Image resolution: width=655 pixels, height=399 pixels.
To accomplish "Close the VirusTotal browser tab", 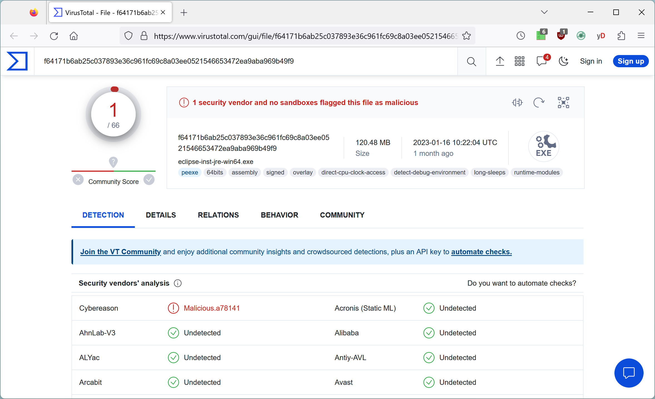I will point(163,13).
